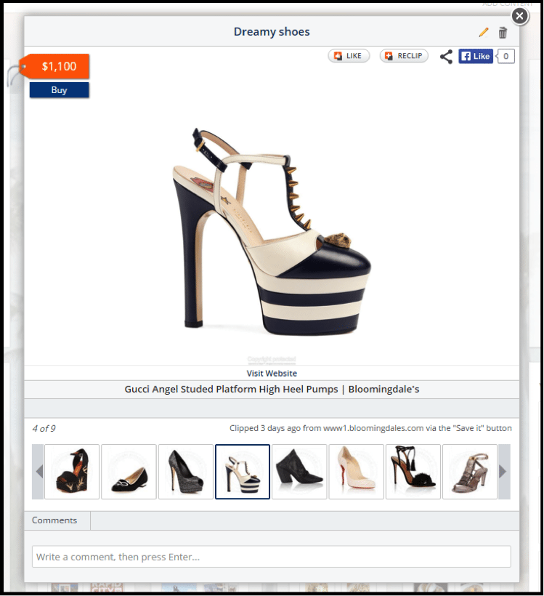
Task: Select the black ankle bootie thumbnail
Action: point(299,472)
